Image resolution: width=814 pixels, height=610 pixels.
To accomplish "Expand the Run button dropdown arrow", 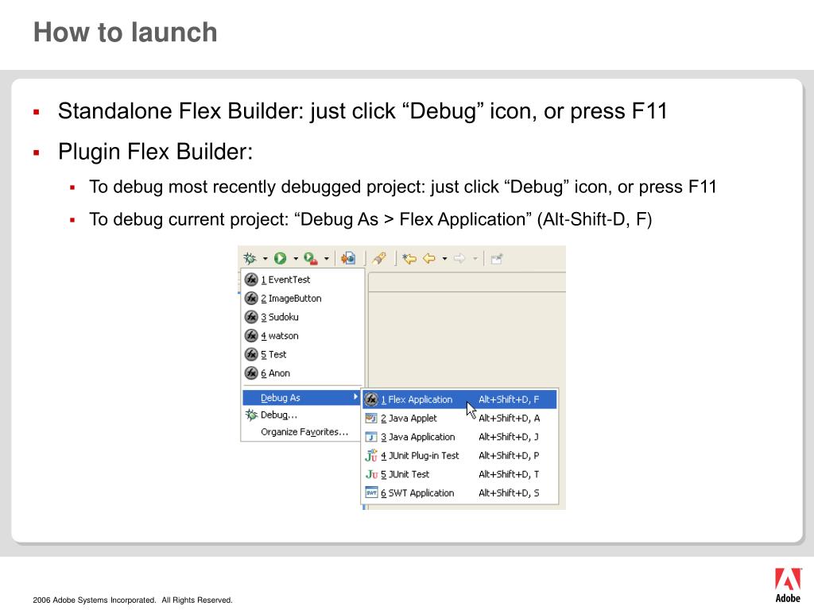I will click(296, 258).
